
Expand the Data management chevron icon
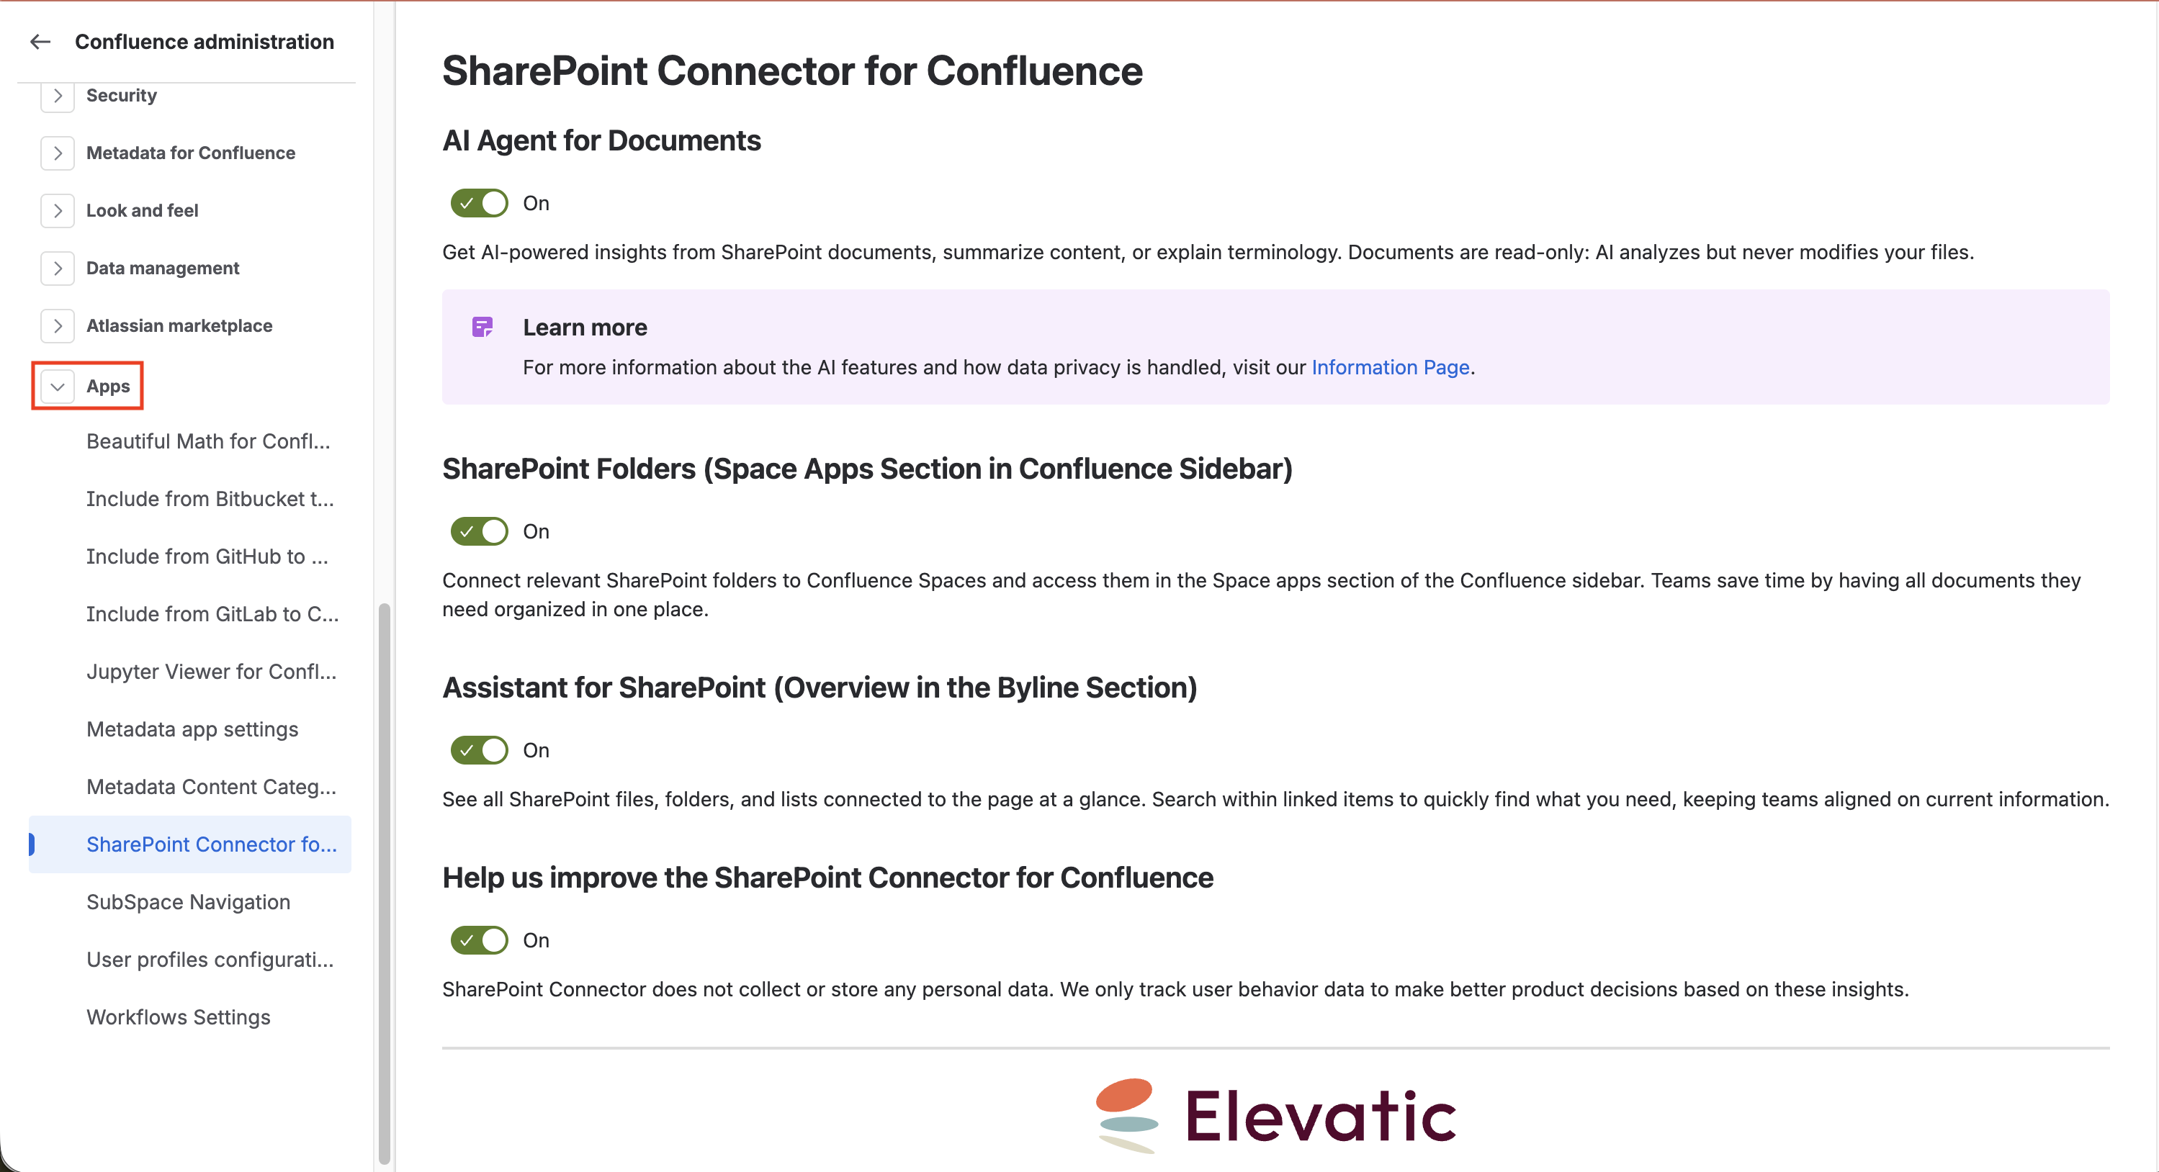[58, 268]
